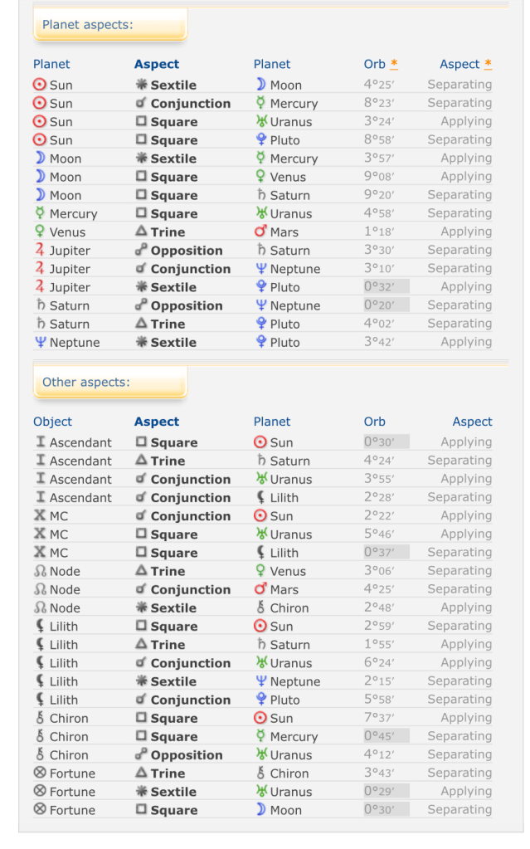530x849 pixels.
Task: Click the asterisk beside the Aspect column header
Action: [489, 64]
